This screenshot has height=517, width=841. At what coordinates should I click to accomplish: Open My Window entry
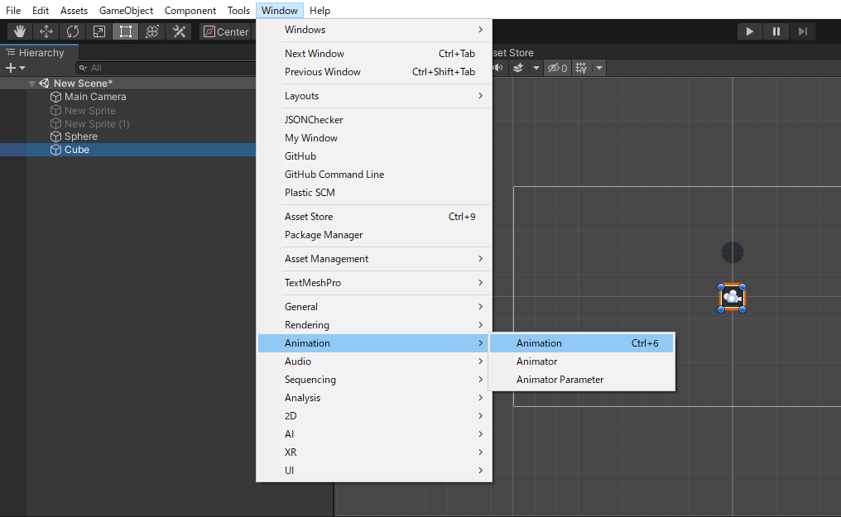[x=374, y=138]
